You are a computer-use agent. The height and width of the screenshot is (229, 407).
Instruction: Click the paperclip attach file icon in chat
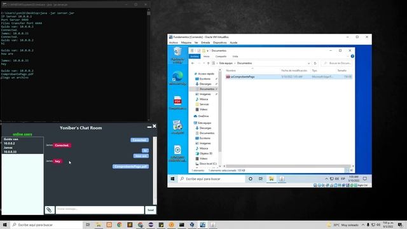pyautogui.click(x=49, y=210)
